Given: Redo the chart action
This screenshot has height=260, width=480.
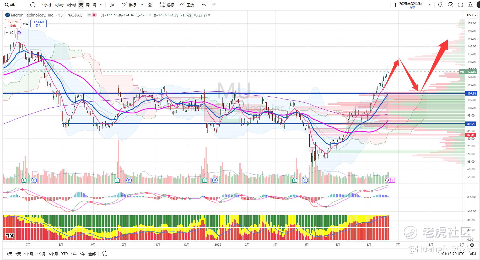Looking at the screenshot, I should pos(214,5).
